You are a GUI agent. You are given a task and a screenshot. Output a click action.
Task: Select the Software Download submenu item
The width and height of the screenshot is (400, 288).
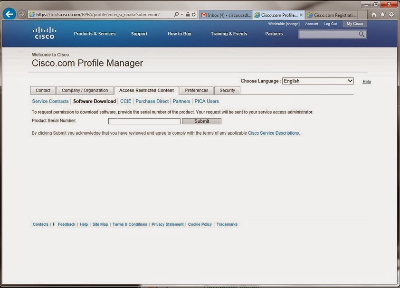[95, 101]
